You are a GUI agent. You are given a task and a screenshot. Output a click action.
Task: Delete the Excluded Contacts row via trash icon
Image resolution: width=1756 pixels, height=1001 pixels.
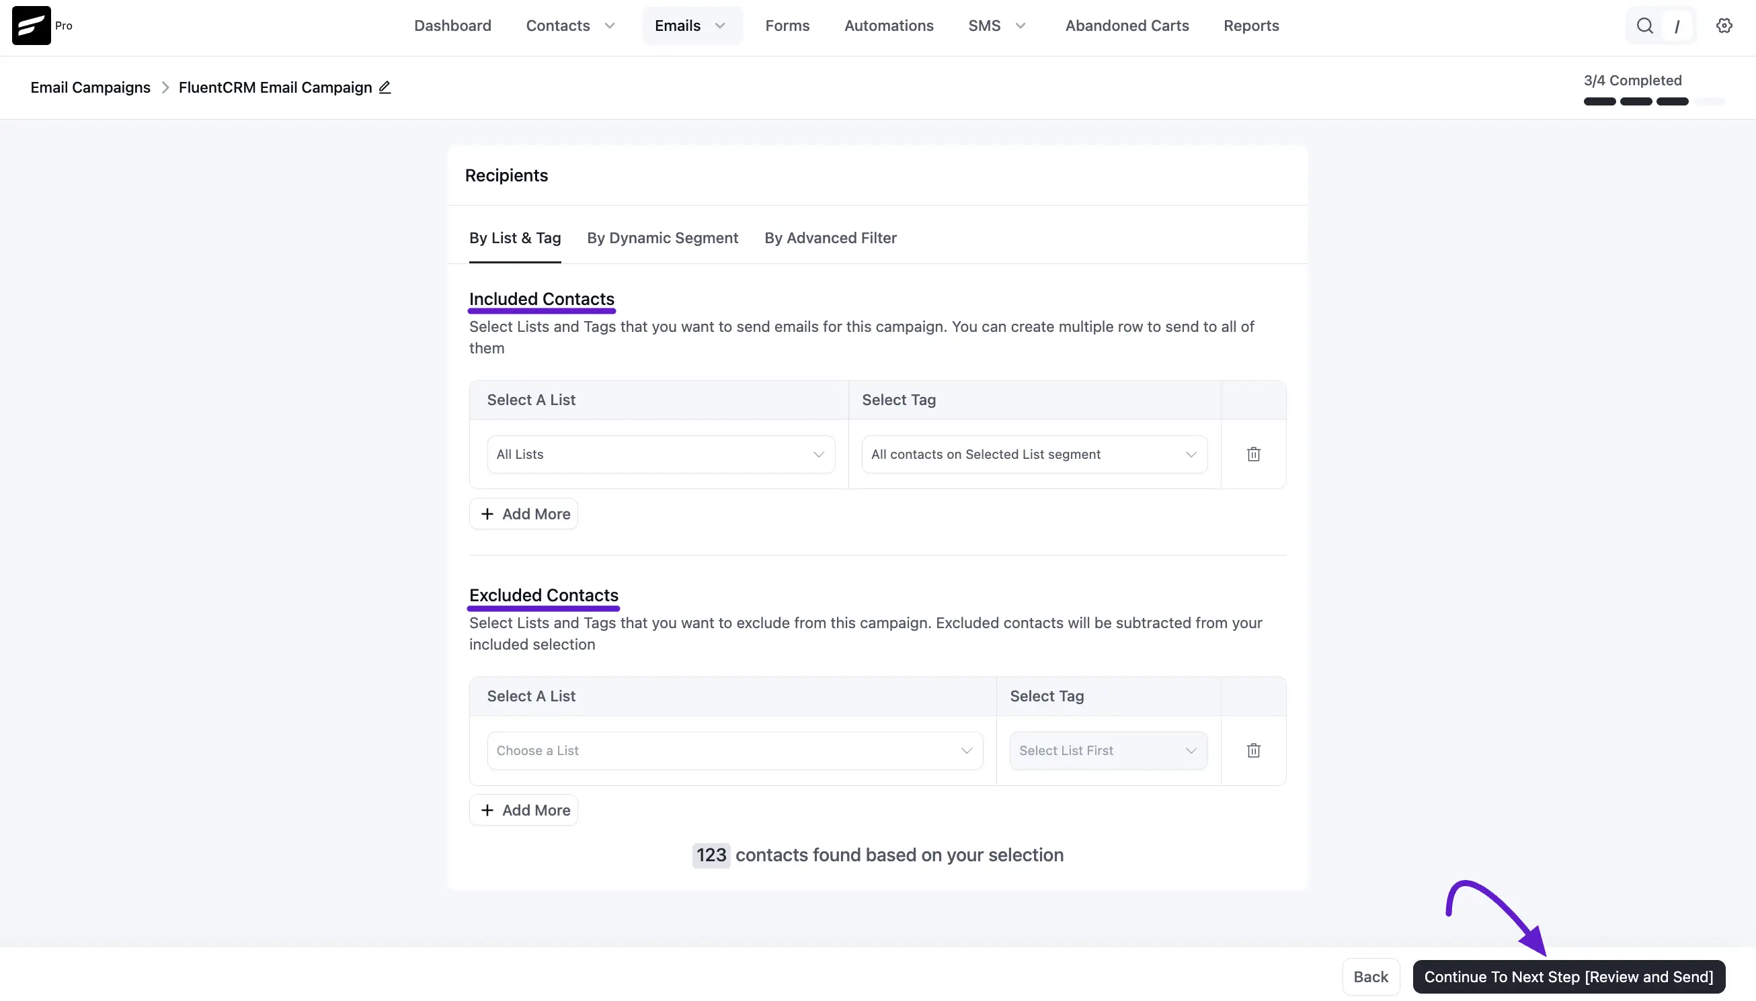[x=1253, y=750]
